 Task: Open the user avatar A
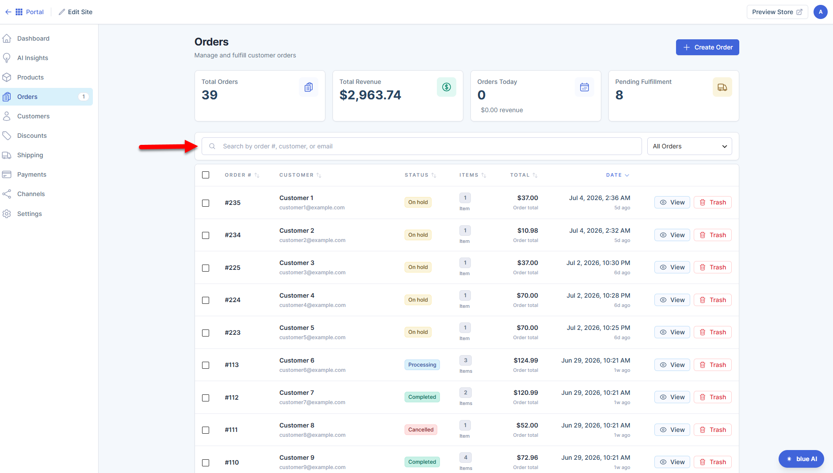tap(821, 12)
